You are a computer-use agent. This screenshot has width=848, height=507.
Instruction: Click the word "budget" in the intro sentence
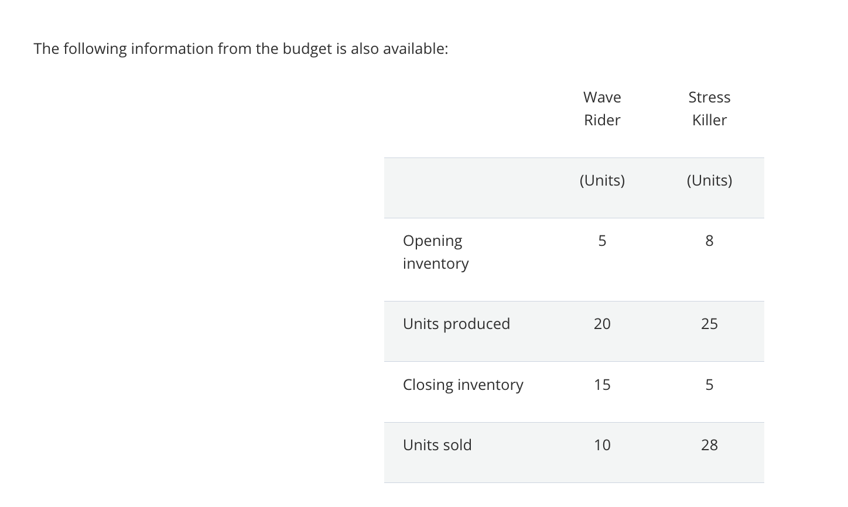307,49
